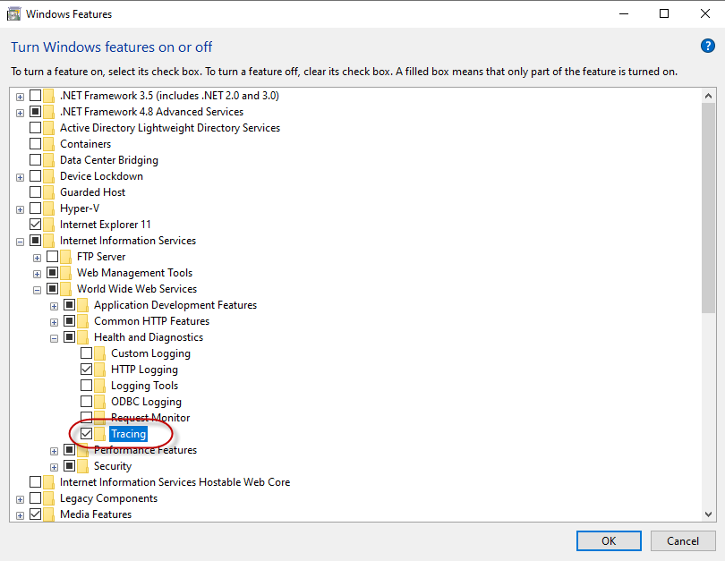
Task: Select the Data Center Bridging item
Action: pos(108,160)
